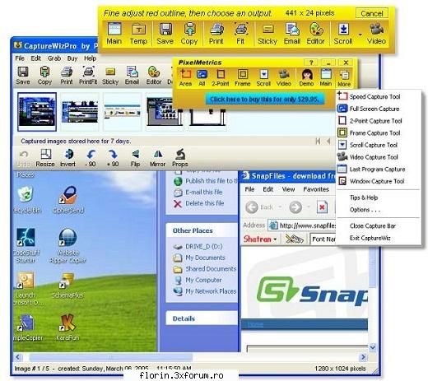Rotate image plus 90 degrees

[x=113, y=158]
